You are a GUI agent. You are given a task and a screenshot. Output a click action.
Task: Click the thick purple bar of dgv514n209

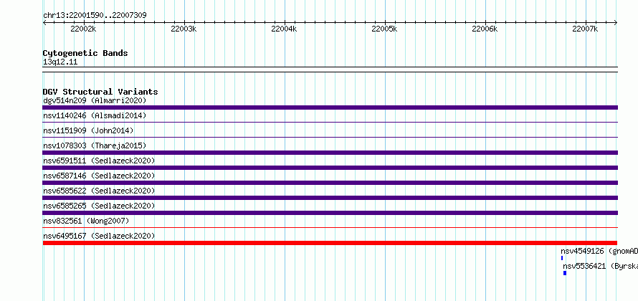pyautogui.click(x=330, y=107)
